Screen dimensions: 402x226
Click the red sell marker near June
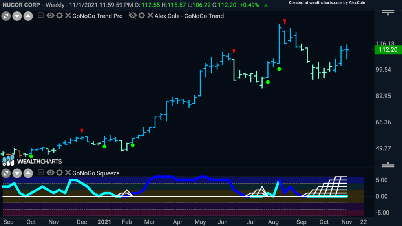click(x=234, y=51)
